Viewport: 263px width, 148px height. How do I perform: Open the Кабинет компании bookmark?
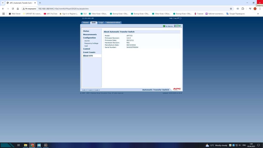pyautogui.click(x=215, y=14)
